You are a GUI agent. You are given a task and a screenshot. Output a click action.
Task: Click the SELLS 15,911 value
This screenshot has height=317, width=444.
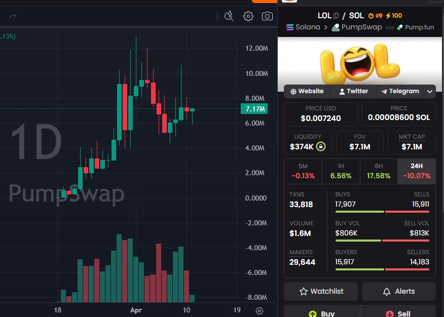[421, 204]
